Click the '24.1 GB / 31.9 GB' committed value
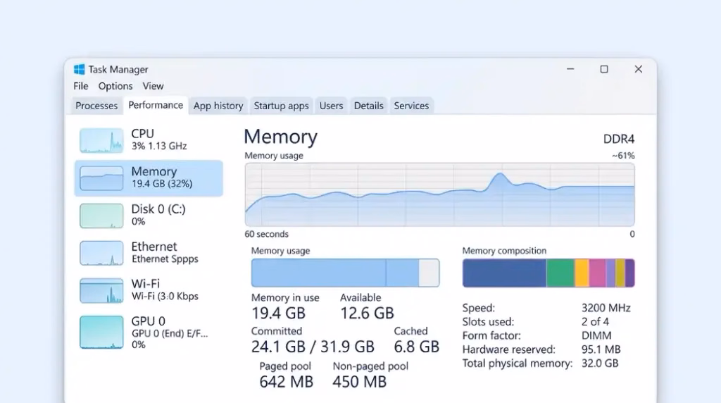This screenshot has height=403, width=721. click(313, 347)
